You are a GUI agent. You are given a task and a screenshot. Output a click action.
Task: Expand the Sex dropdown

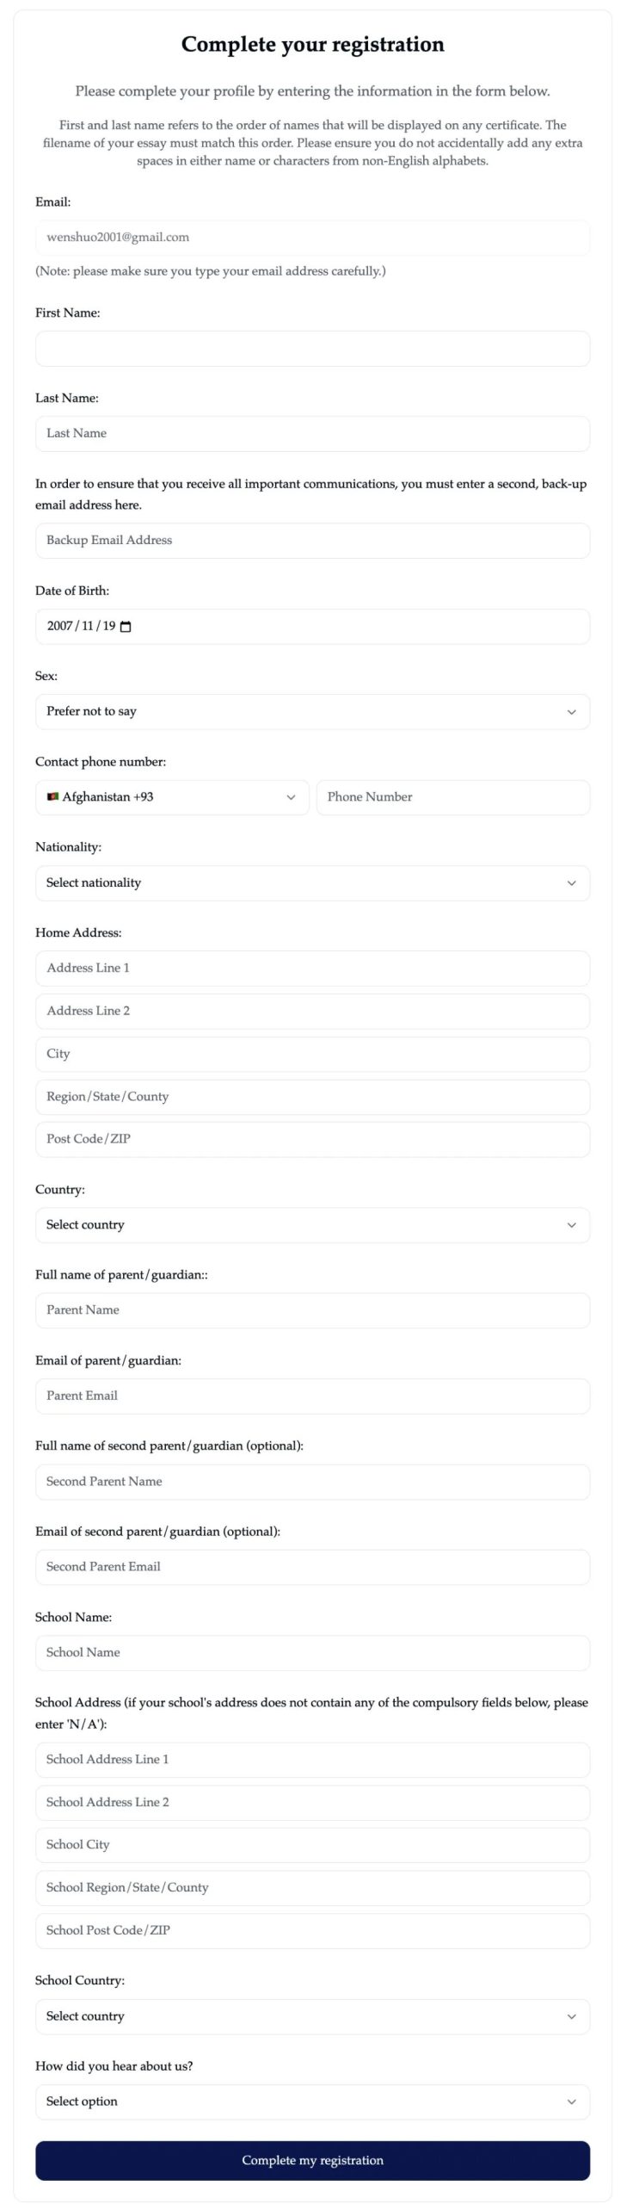[312, 712]
